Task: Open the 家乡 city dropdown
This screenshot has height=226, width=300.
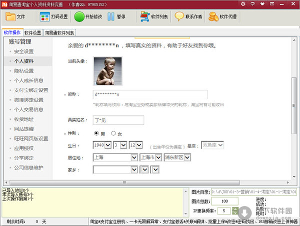Action: point(145,170)
